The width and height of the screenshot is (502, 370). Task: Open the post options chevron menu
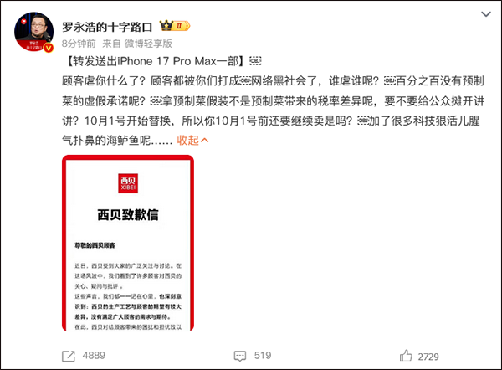(x=486, y=14)
